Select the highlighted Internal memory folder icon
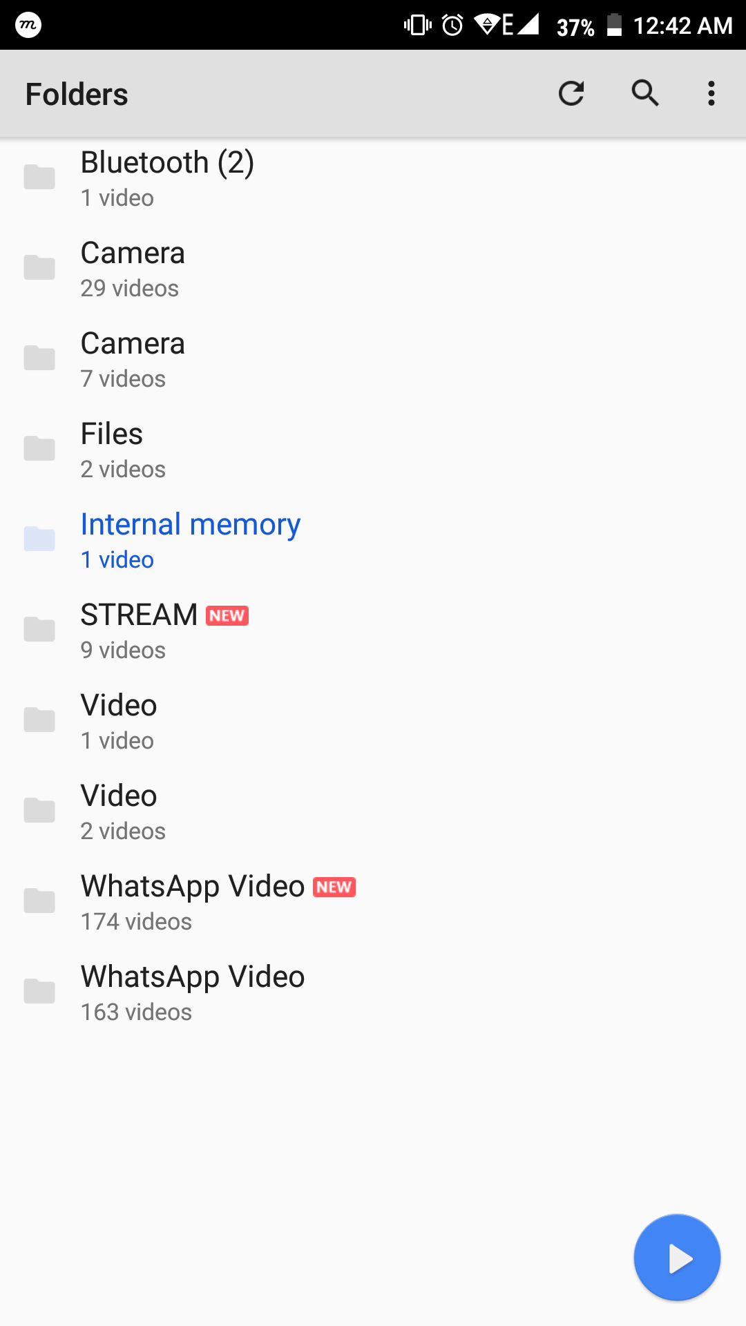The height and width of the screenshot is (1326, 746). pyautogui.click(x=39, y=539)
